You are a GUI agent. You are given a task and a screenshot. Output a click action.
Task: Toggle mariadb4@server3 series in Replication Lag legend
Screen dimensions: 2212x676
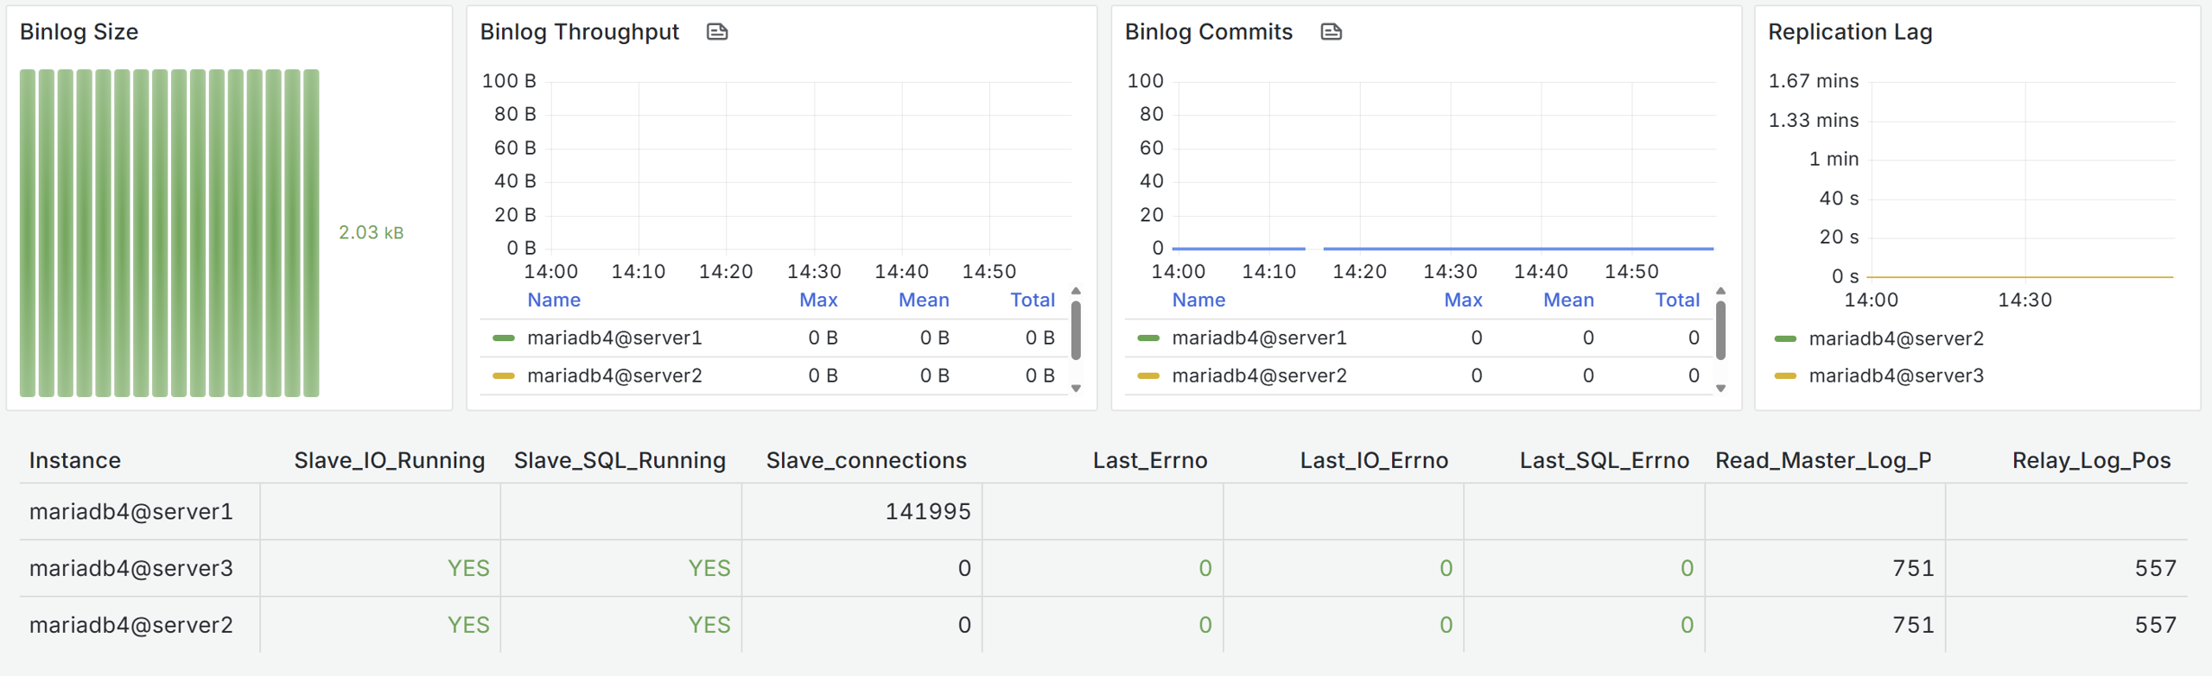click(1895, 376)
